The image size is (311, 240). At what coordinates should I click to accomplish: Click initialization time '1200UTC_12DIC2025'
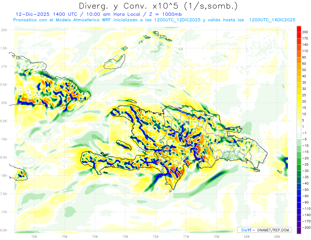177,20
